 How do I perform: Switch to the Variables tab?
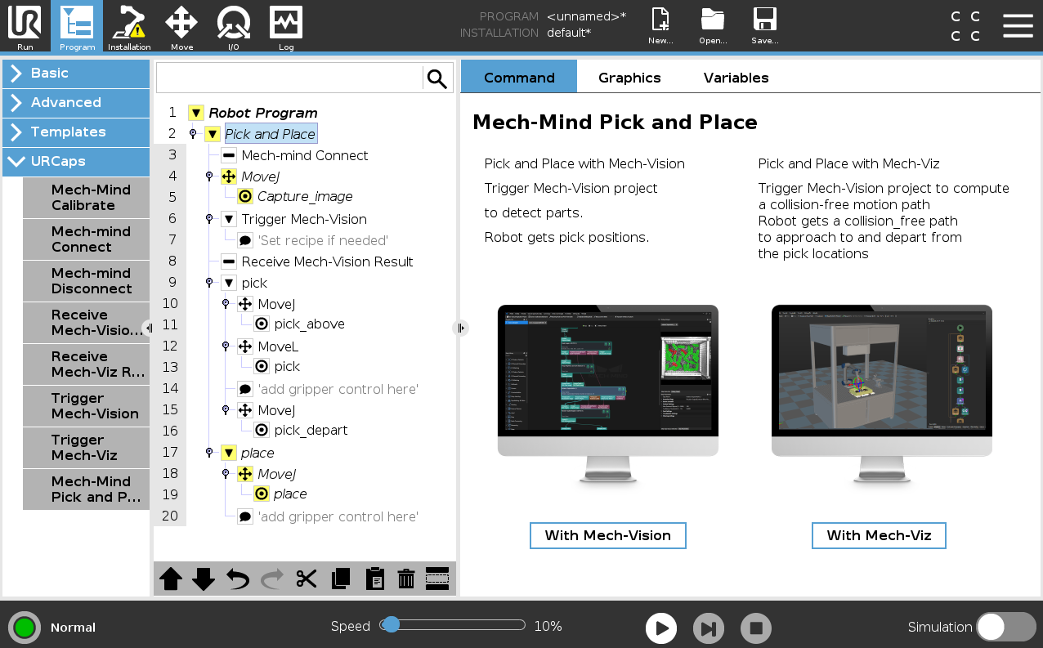click(x=736, y=78)
